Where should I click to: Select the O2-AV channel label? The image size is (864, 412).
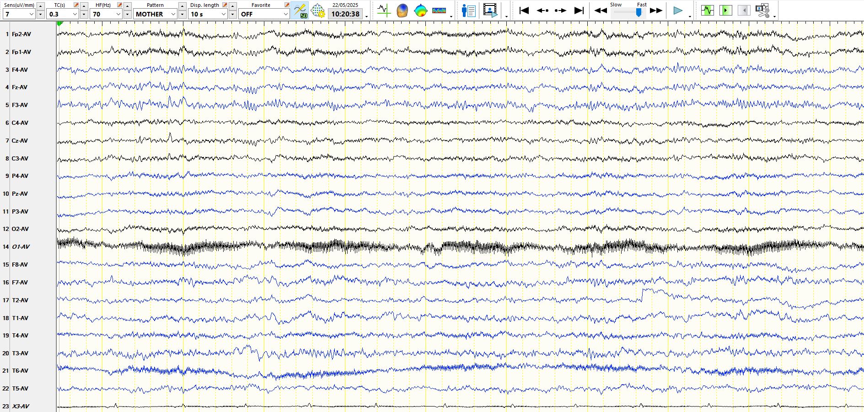[20, 229]
